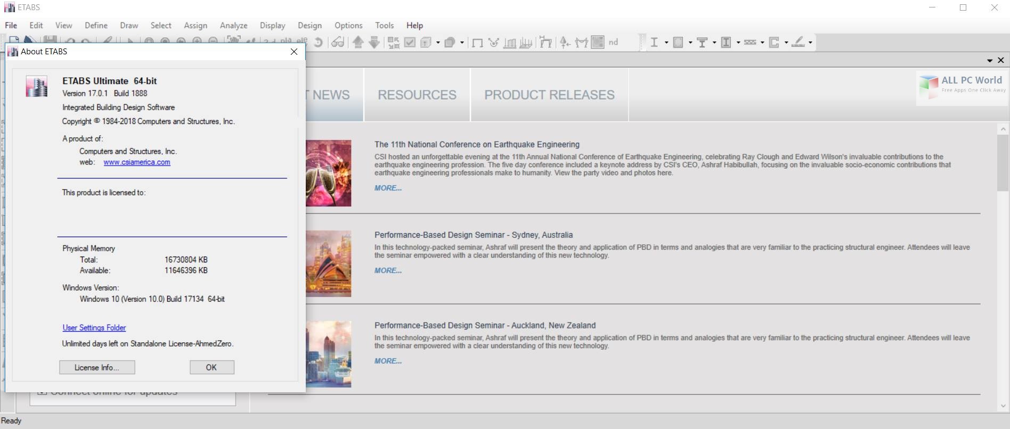The height and width of the screenshot is (429, 1010).
Task: Click the frame with support icon
Action: pos(545,43)
